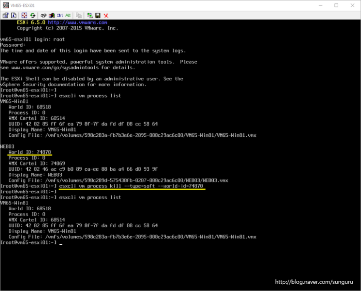Click 'Display Name: WEB03' line
Screen dimensions: 361x291
[x=35, y=175]
